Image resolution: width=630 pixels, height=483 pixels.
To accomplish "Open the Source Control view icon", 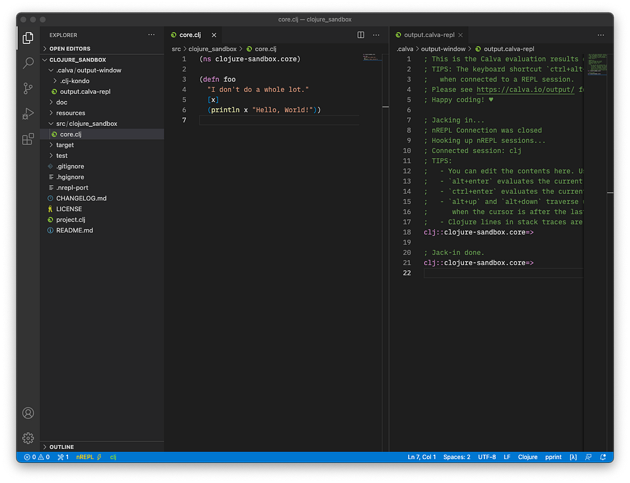I will coord(28,88).
